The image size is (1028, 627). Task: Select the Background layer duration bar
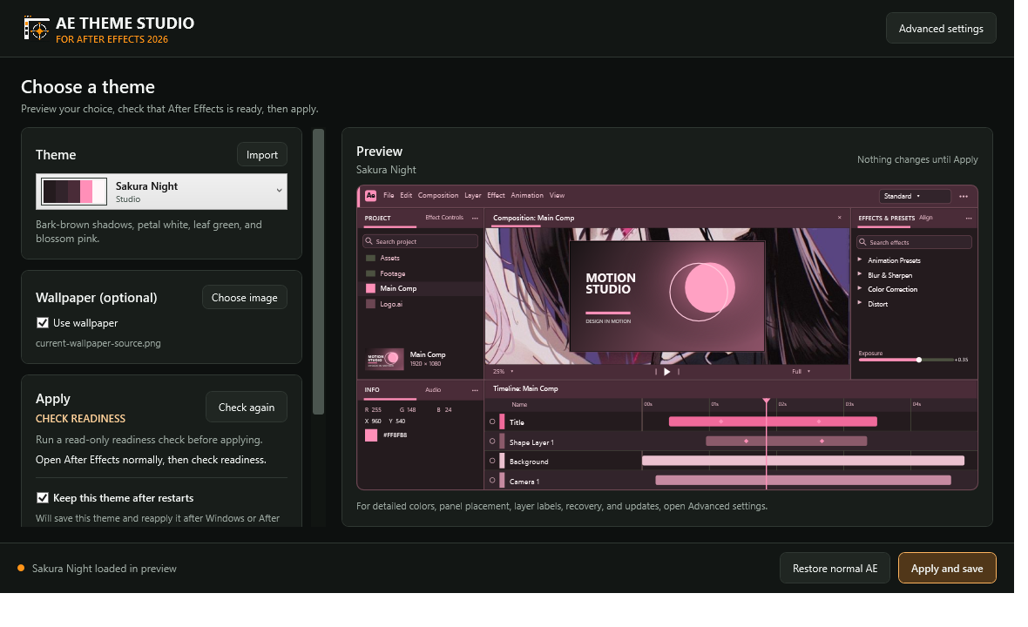click(x=803, y=461)
